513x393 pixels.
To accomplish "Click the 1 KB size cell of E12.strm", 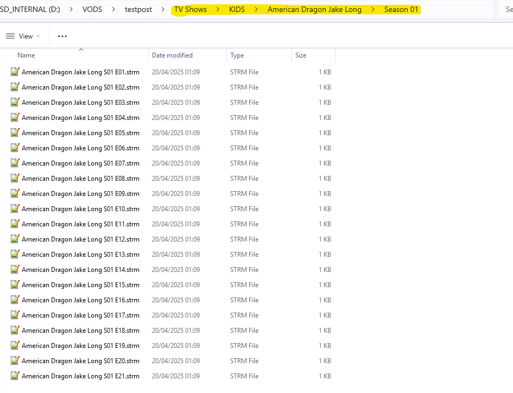I will [325, 239].
